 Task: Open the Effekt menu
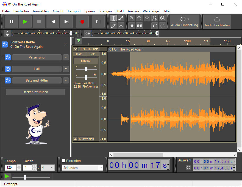click(120, 11)
